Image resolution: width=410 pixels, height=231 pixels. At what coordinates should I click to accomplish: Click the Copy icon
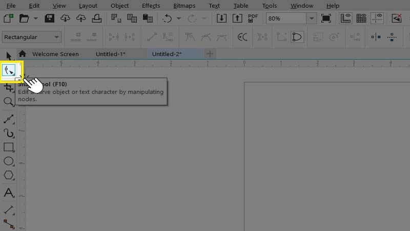(x=132, y=18)
